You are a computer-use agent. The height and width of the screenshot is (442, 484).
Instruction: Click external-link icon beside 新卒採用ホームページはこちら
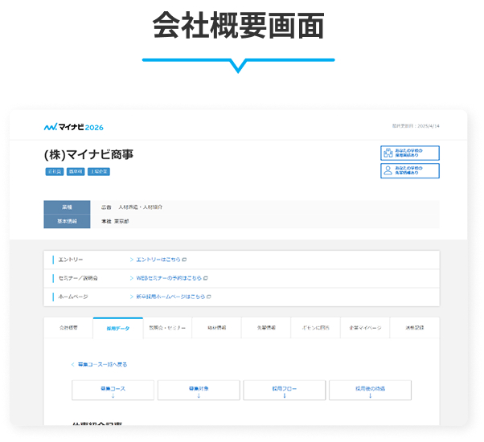pyautogui.click(x=209, y=297)
